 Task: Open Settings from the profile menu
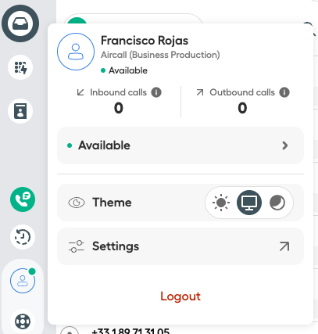pyautogui.click(x=180, y=246)
